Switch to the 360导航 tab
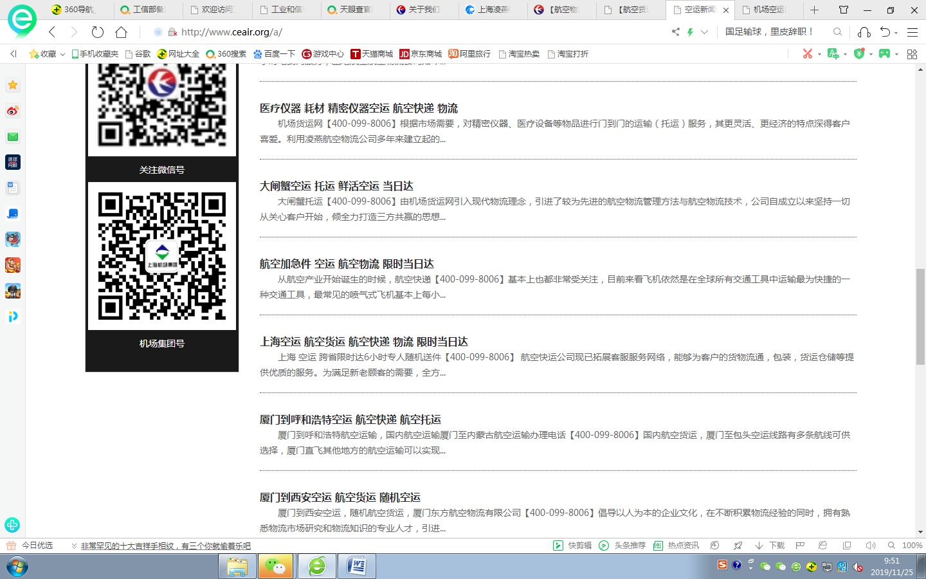 [80, 10]
